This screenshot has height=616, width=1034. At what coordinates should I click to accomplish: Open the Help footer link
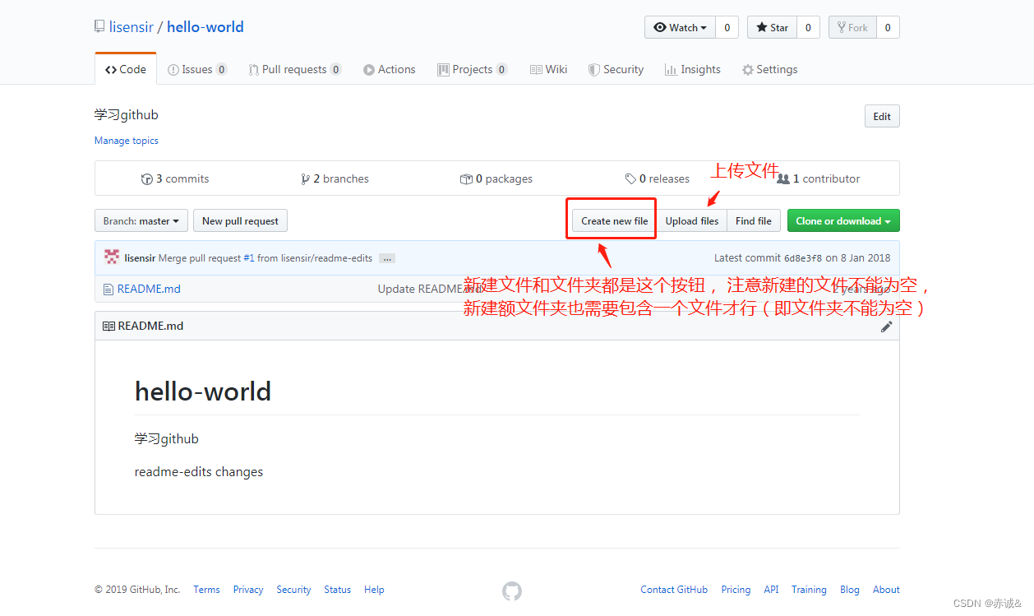374,590
